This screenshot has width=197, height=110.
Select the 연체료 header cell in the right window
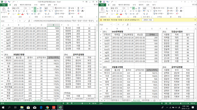click(152, 35)
